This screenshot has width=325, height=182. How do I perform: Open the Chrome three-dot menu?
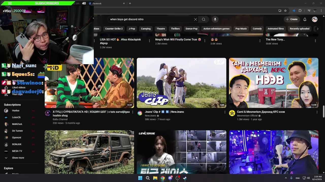321,11
